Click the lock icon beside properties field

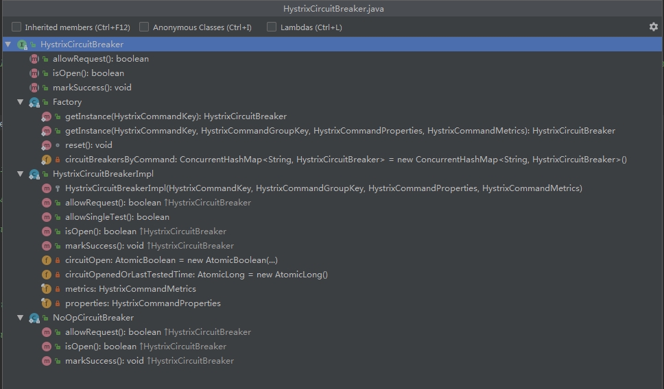pos(58,303)
